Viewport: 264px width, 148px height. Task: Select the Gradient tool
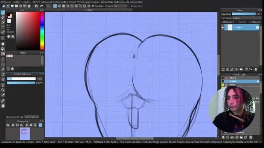tap(3, 54)
